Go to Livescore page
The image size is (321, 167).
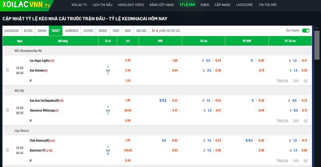pos(244,5)
